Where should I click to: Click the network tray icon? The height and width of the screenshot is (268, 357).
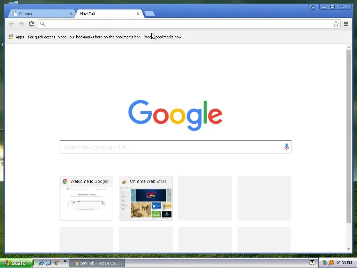pos(325,263)
